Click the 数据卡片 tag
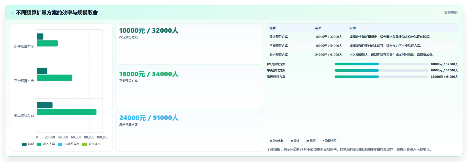 pyautogui.click(x=329, y=141)
